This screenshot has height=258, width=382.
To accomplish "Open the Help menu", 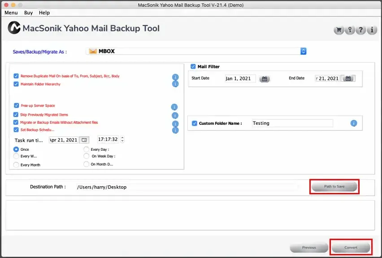I will click(44, 13).
